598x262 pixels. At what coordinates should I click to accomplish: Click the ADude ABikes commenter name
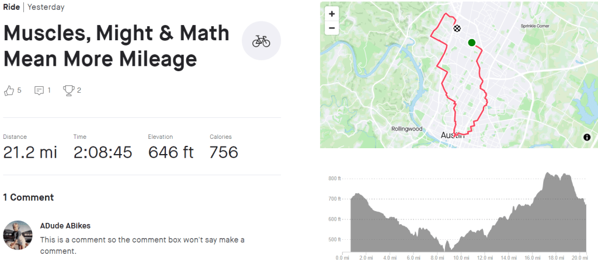pyautogui.click(x=65, y=226)
